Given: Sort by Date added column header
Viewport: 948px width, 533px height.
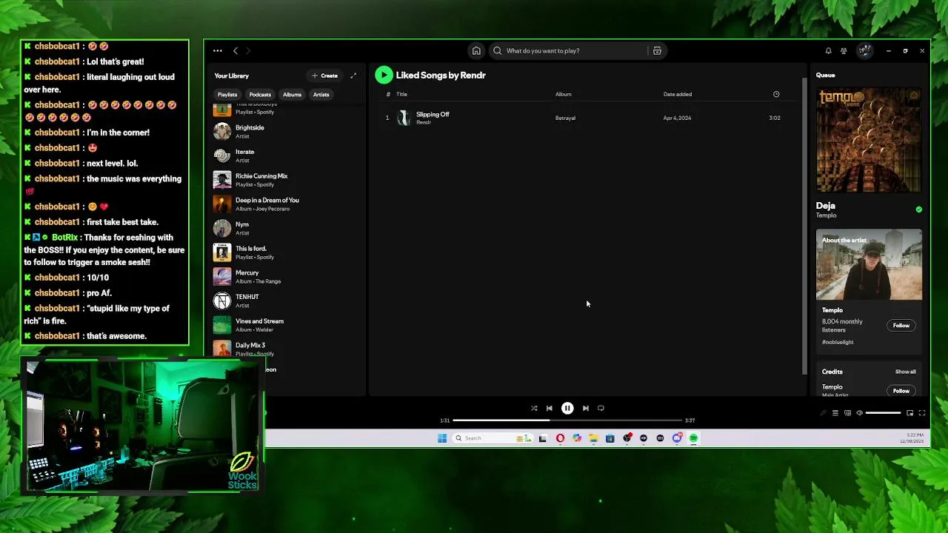Looking at the screenshot, I should pyautogui.click(x=678, y=94).
